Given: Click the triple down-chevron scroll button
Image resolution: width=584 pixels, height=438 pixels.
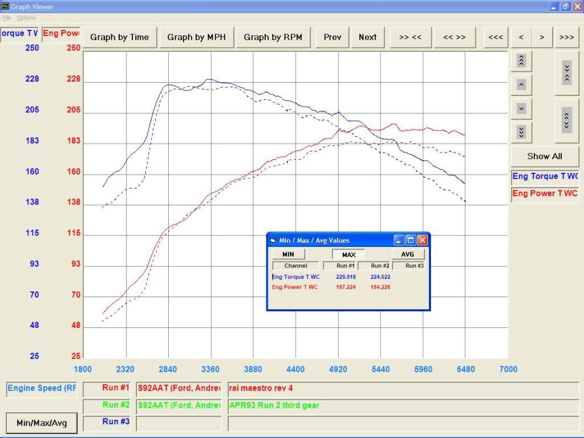Looking at the screenshot, I should click(521, 132).
